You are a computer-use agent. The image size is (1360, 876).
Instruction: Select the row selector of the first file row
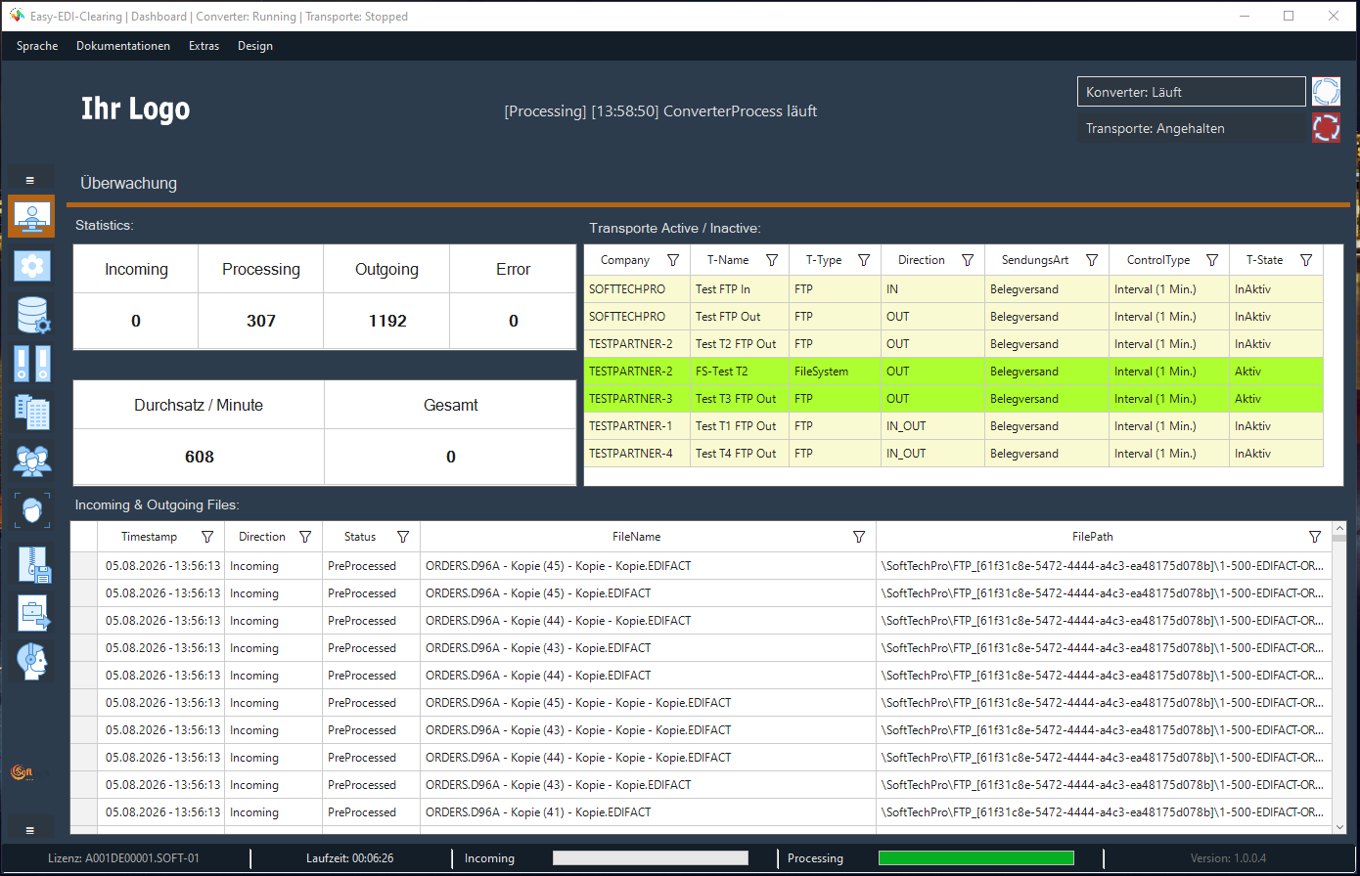pos(84,566)
